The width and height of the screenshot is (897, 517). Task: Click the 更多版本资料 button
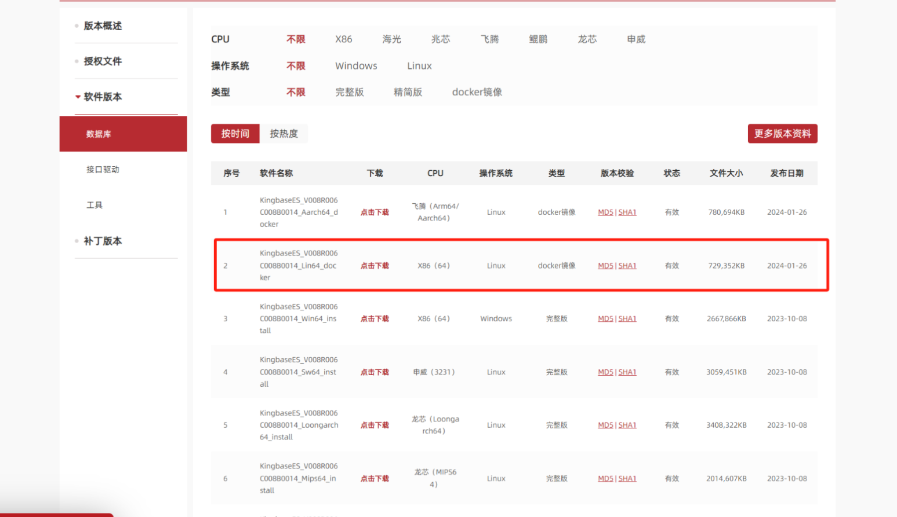pos(782,134)
